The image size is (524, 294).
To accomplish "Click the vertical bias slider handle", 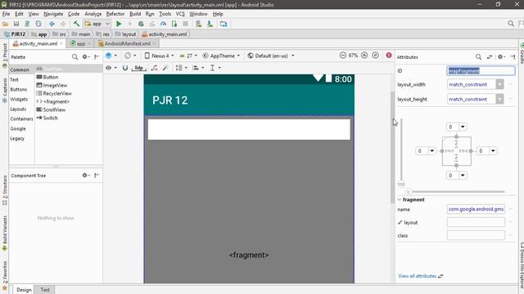I will click(401, 185).
